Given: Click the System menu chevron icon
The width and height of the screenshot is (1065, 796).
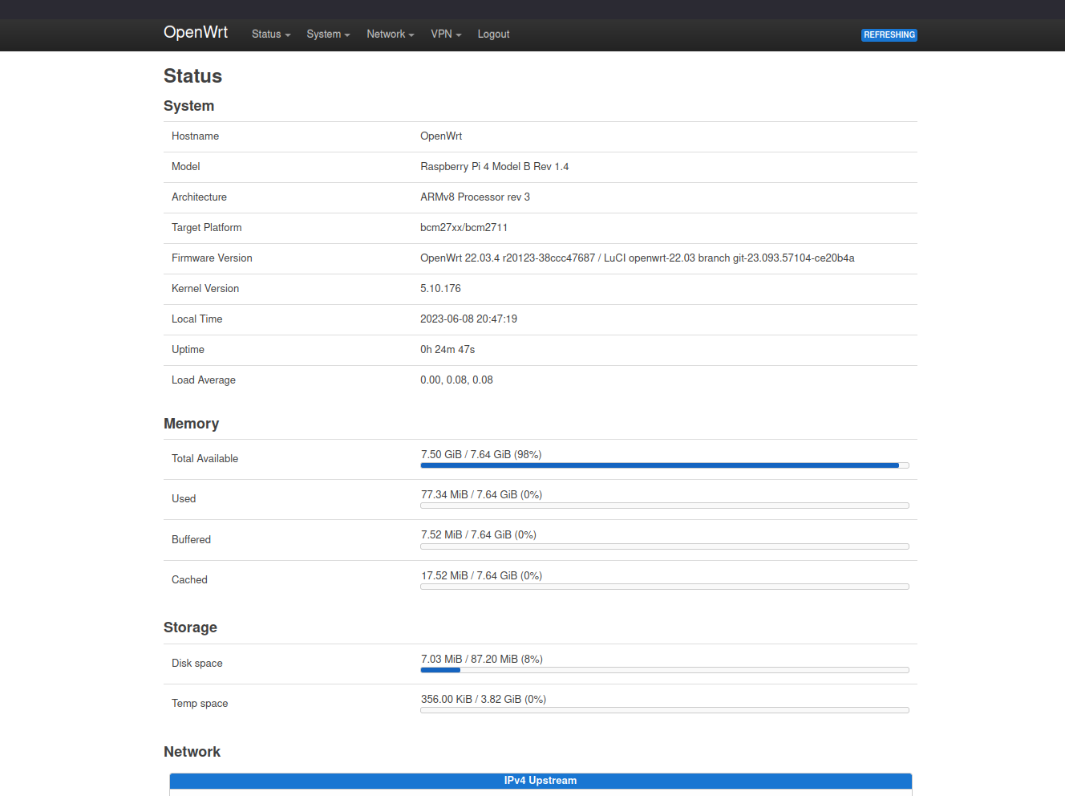Looking at the screenshot, I should pos(346,35).
